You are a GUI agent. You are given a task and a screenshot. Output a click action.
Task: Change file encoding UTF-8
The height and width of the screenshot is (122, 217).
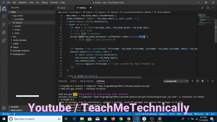point(172,114)
